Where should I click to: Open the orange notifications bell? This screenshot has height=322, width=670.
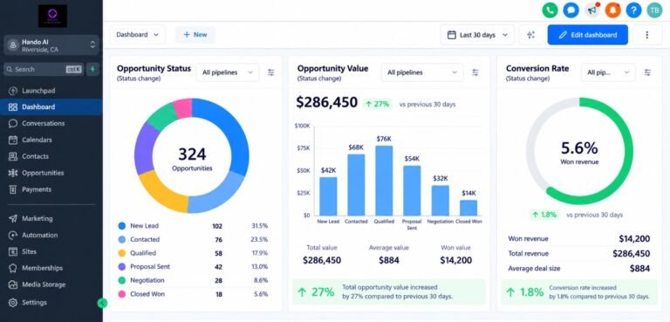612,10
